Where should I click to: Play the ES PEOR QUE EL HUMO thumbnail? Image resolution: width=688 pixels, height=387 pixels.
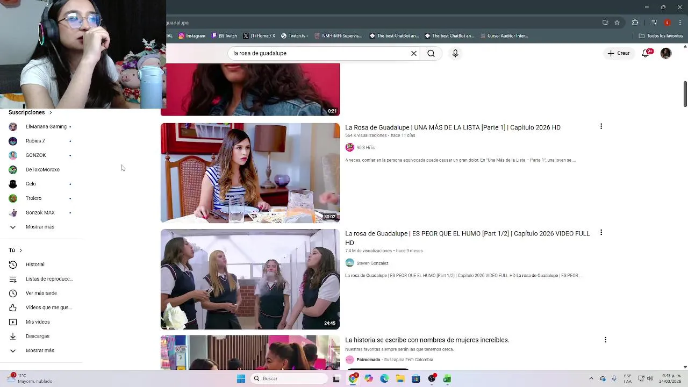(250, 279)
